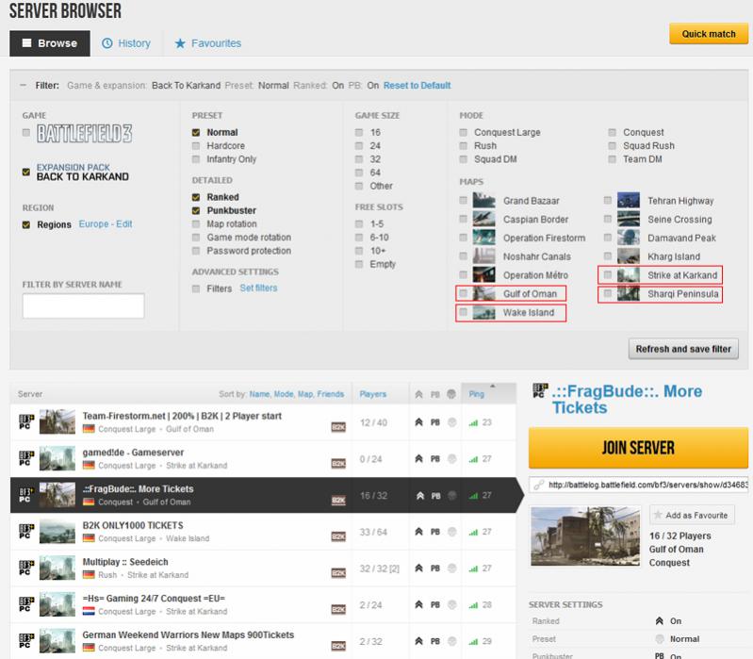The image size is (753, 659).
Task: Click Add as Favourite button
Action: point(692,516)
